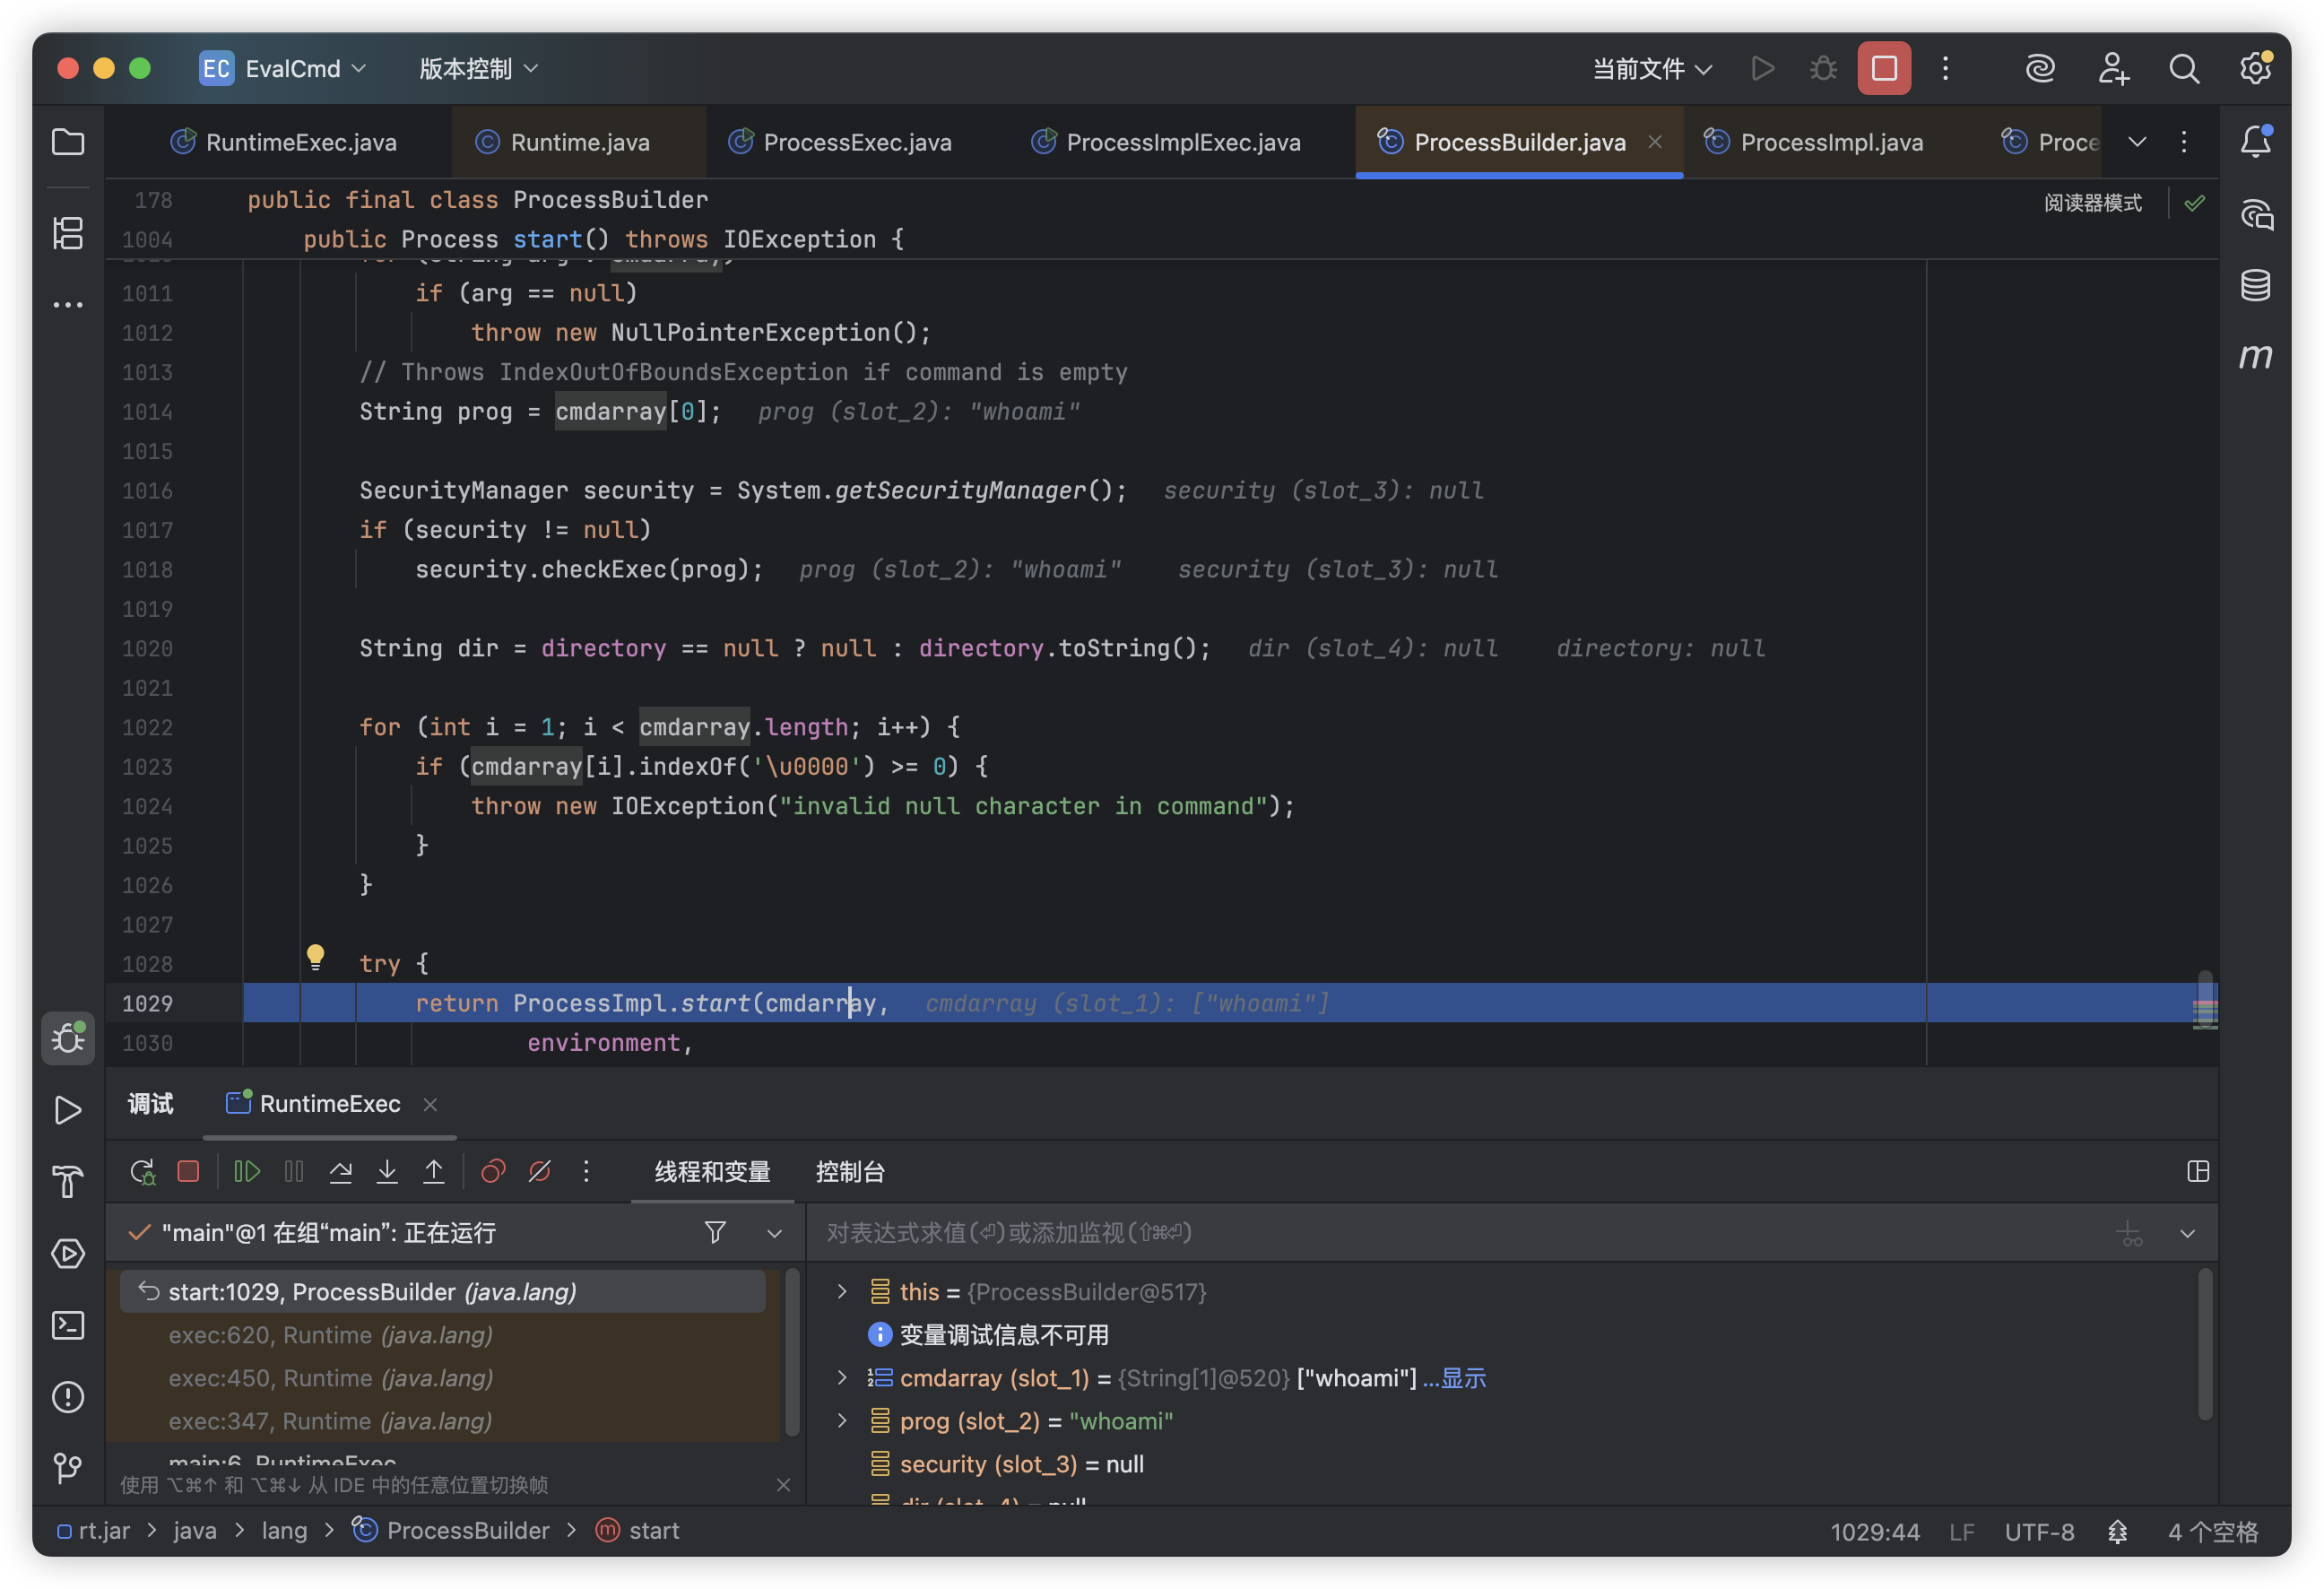The width and height of the screenshot is (2324, 1589).
Task: Step into in debugger
Action: (x=387, y=1172)
